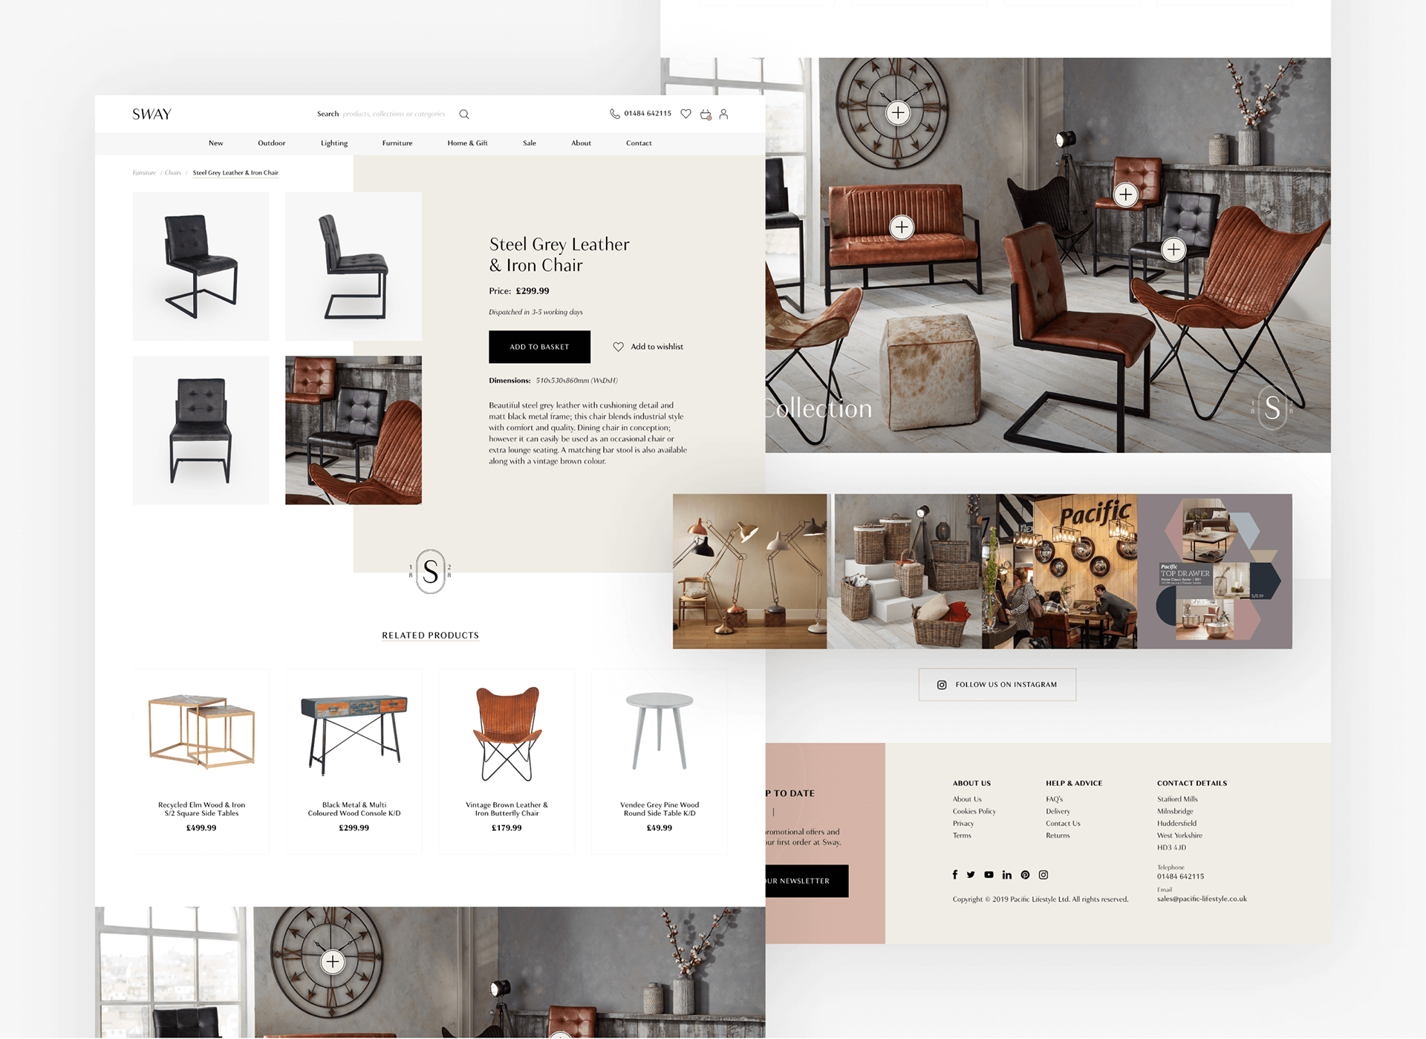The image size is (1426, 1039).
Task: Open Black Metal & Multi Coloured Wood Console
Action: coord(354,761)
